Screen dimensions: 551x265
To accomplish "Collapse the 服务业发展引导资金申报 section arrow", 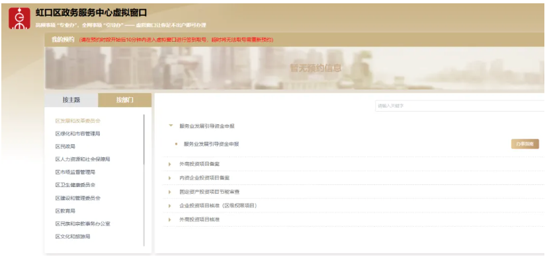I will pos(171,126).
